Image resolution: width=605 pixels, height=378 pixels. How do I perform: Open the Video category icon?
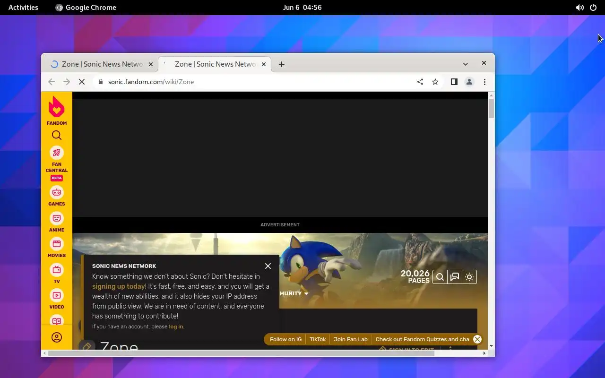pyautogui.click(x=57, y=295)
